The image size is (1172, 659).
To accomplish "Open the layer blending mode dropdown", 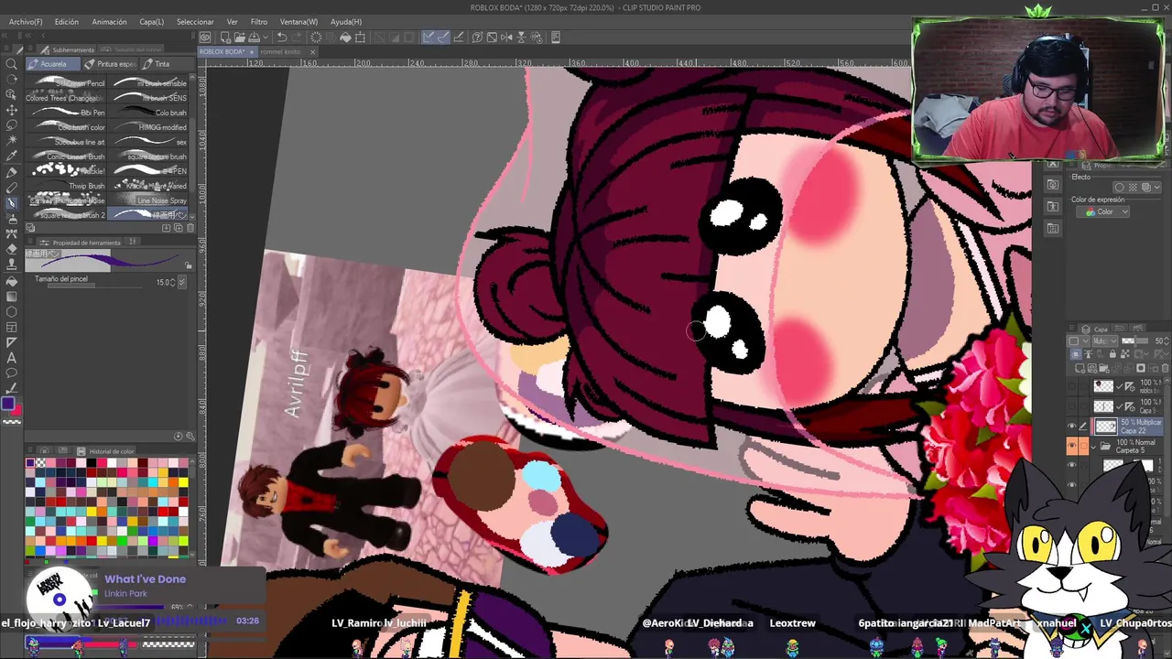I will [x=1104, y=340].
